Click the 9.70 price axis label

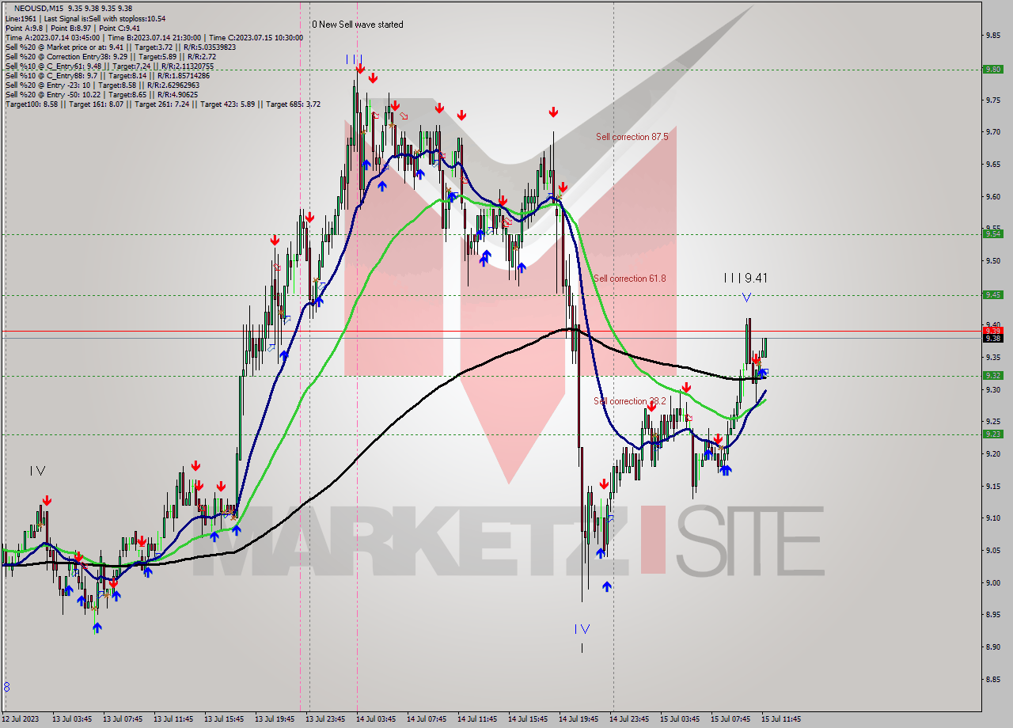pos(994,131)
